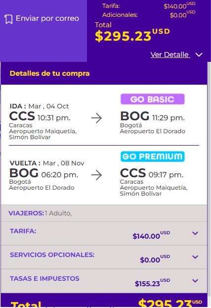Click the SERVICIOS OPCIONALES label
This screenshot has width=211, height=308.
click(x=52, y=255)
